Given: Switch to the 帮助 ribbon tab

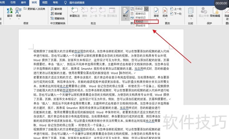Looking at the screenshot, I should coord(56,3).
